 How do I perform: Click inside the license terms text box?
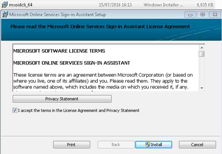point(106,68)
